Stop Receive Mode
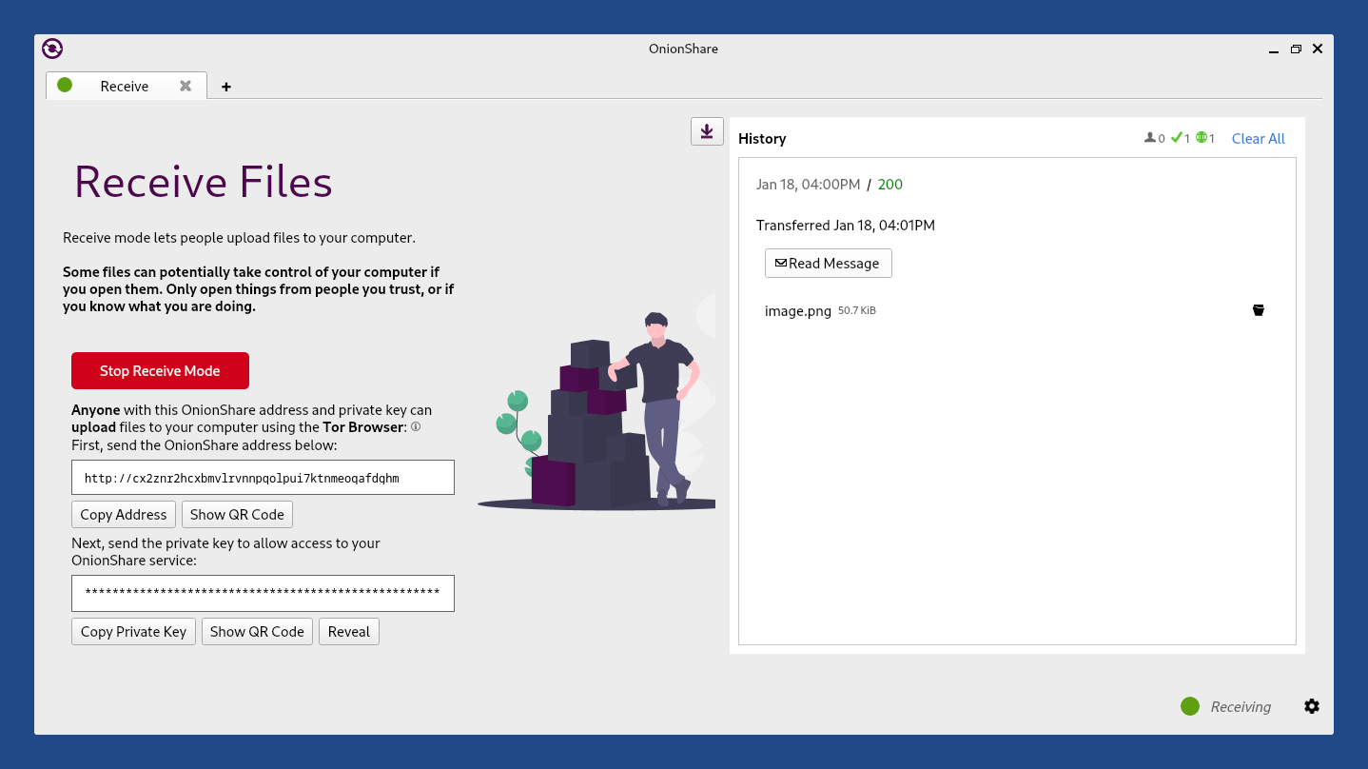Viewport: 1368px width, 769px height. [160, 370]
